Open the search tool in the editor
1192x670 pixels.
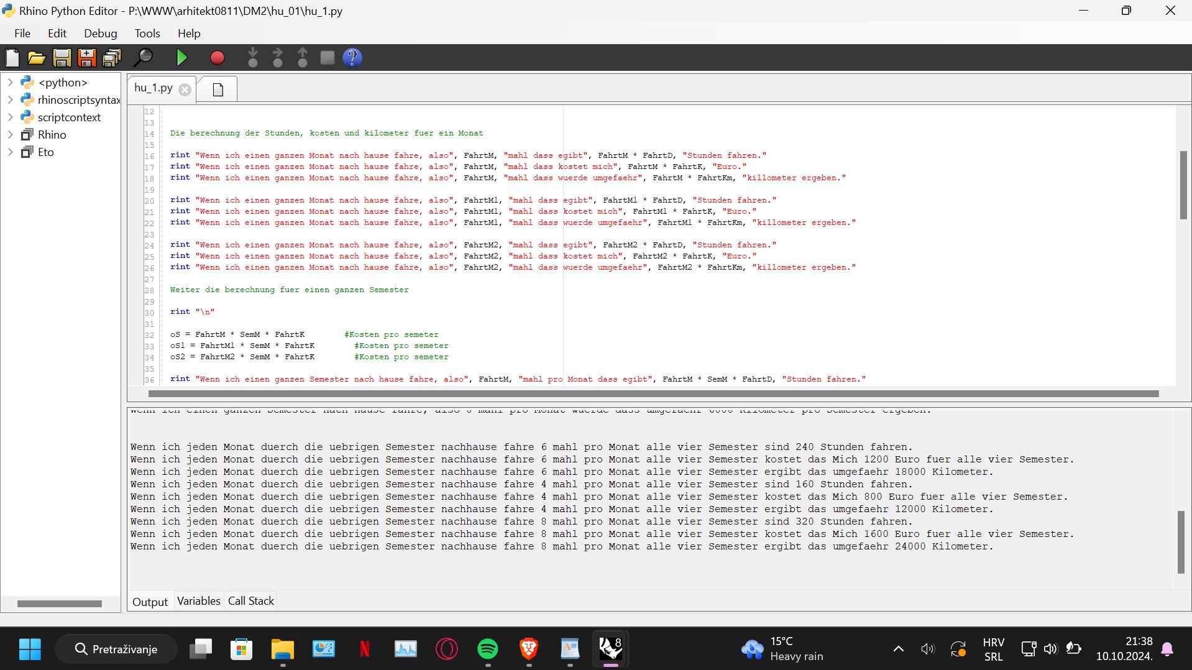coord(143,57)
